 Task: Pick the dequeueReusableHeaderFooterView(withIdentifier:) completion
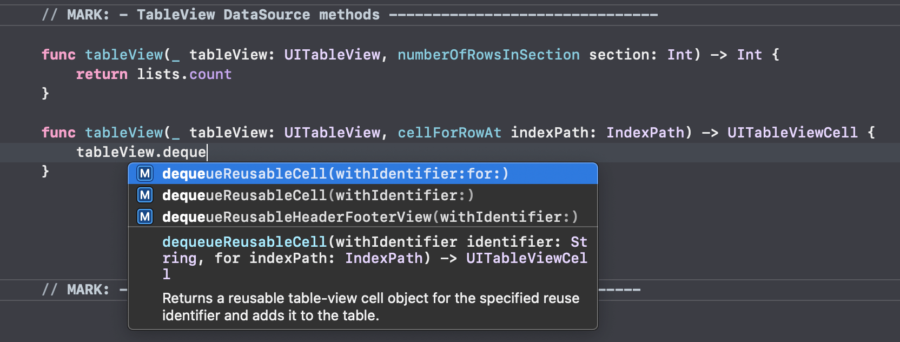pos(370,217)
